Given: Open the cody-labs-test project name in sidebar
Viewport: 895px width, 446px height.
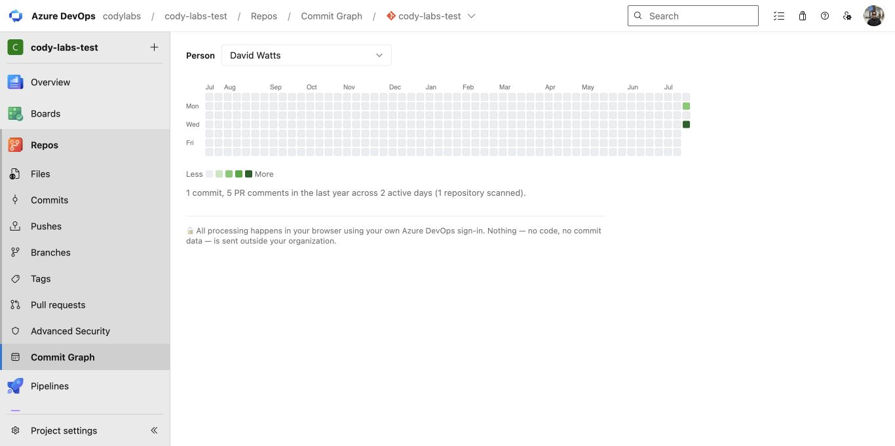Looking at the screenshot, I should (x=64, y=47).
